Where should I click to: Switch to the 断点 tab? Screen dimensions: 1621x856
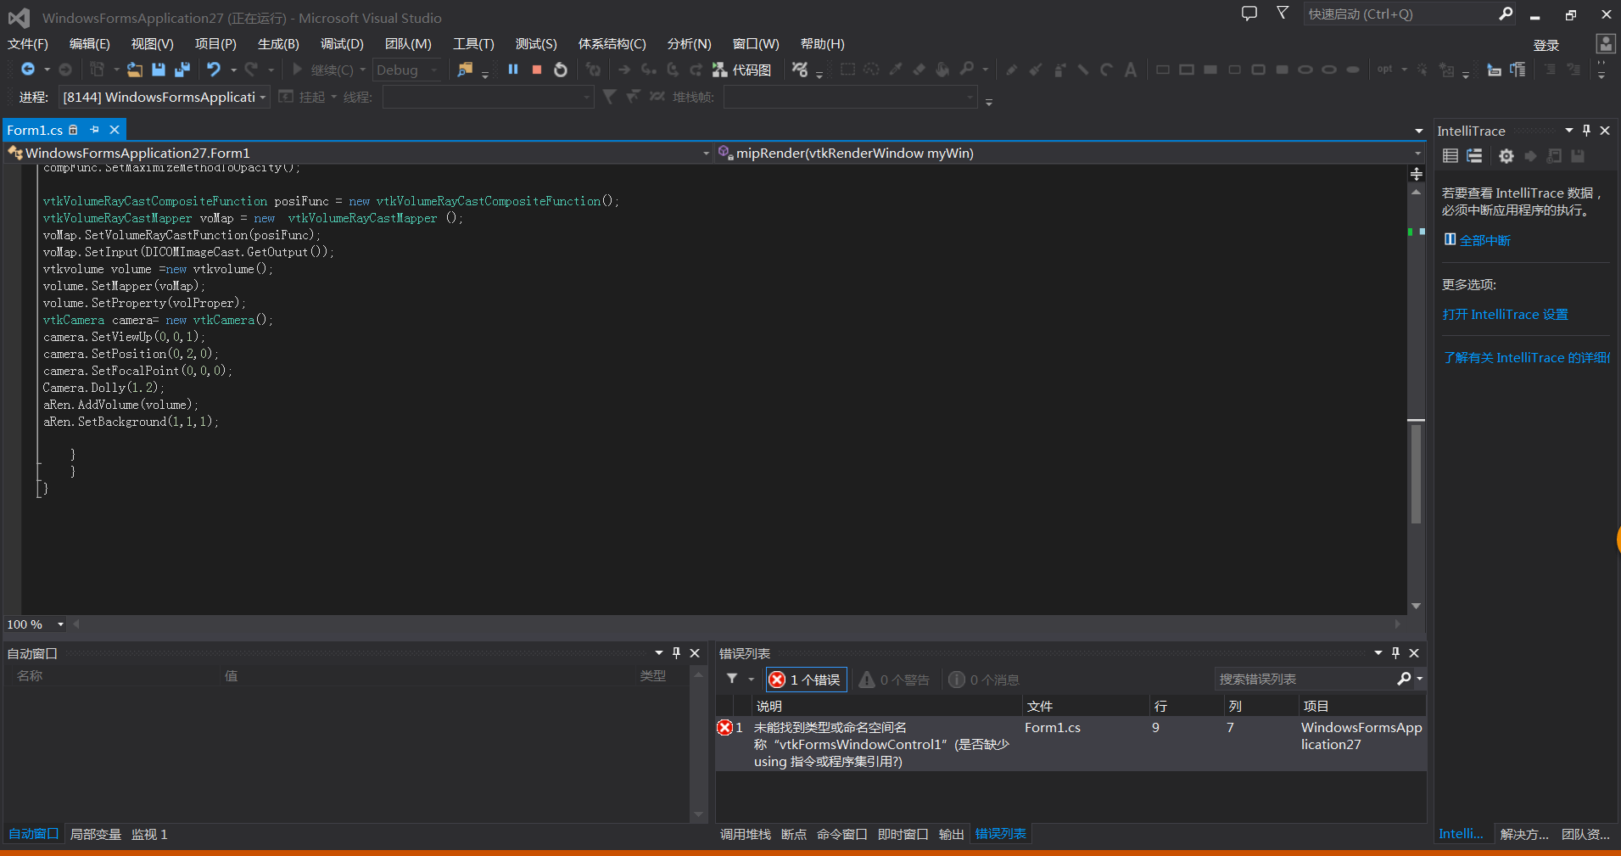coord(794,834)
